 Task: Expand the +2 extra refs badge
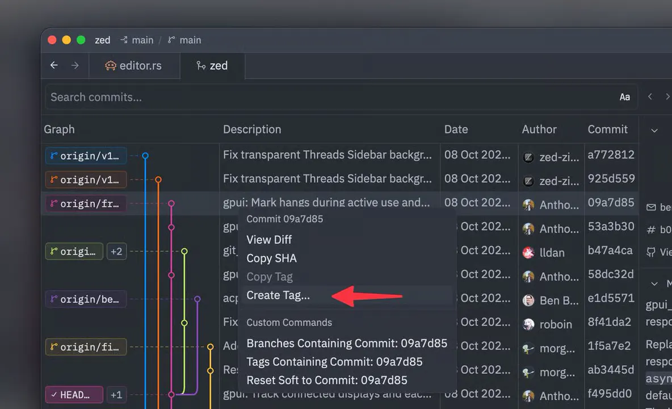[x=116, y=251]
